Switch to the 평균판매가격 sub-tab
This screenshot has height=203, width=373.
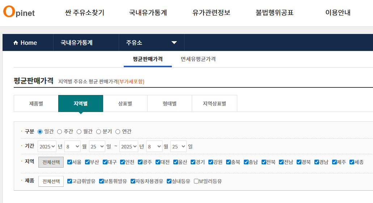(x=148, y=59)
